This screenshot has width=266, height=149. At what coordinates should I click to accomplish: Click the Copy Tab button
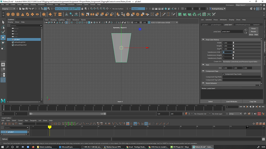coord(253,102)
